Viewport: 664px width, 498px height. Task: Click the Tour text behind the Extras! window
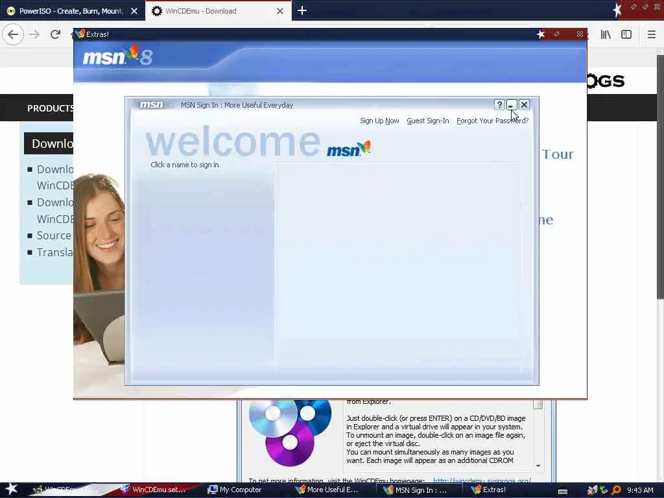[558, 154]
